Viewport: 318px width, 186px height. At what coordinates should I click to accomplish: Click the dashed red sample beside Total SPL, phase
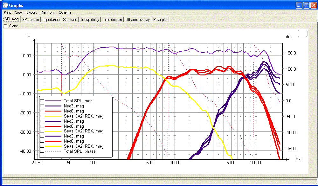[x=53, y=151]
